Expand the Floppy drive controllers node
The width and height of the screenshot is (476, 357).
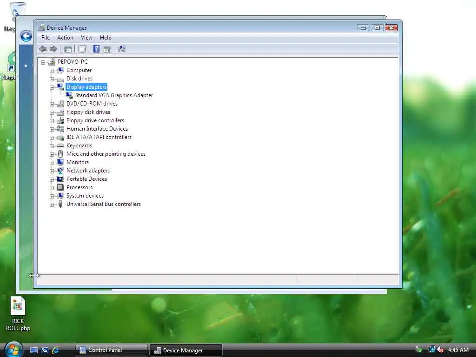(x=52, y=121)
